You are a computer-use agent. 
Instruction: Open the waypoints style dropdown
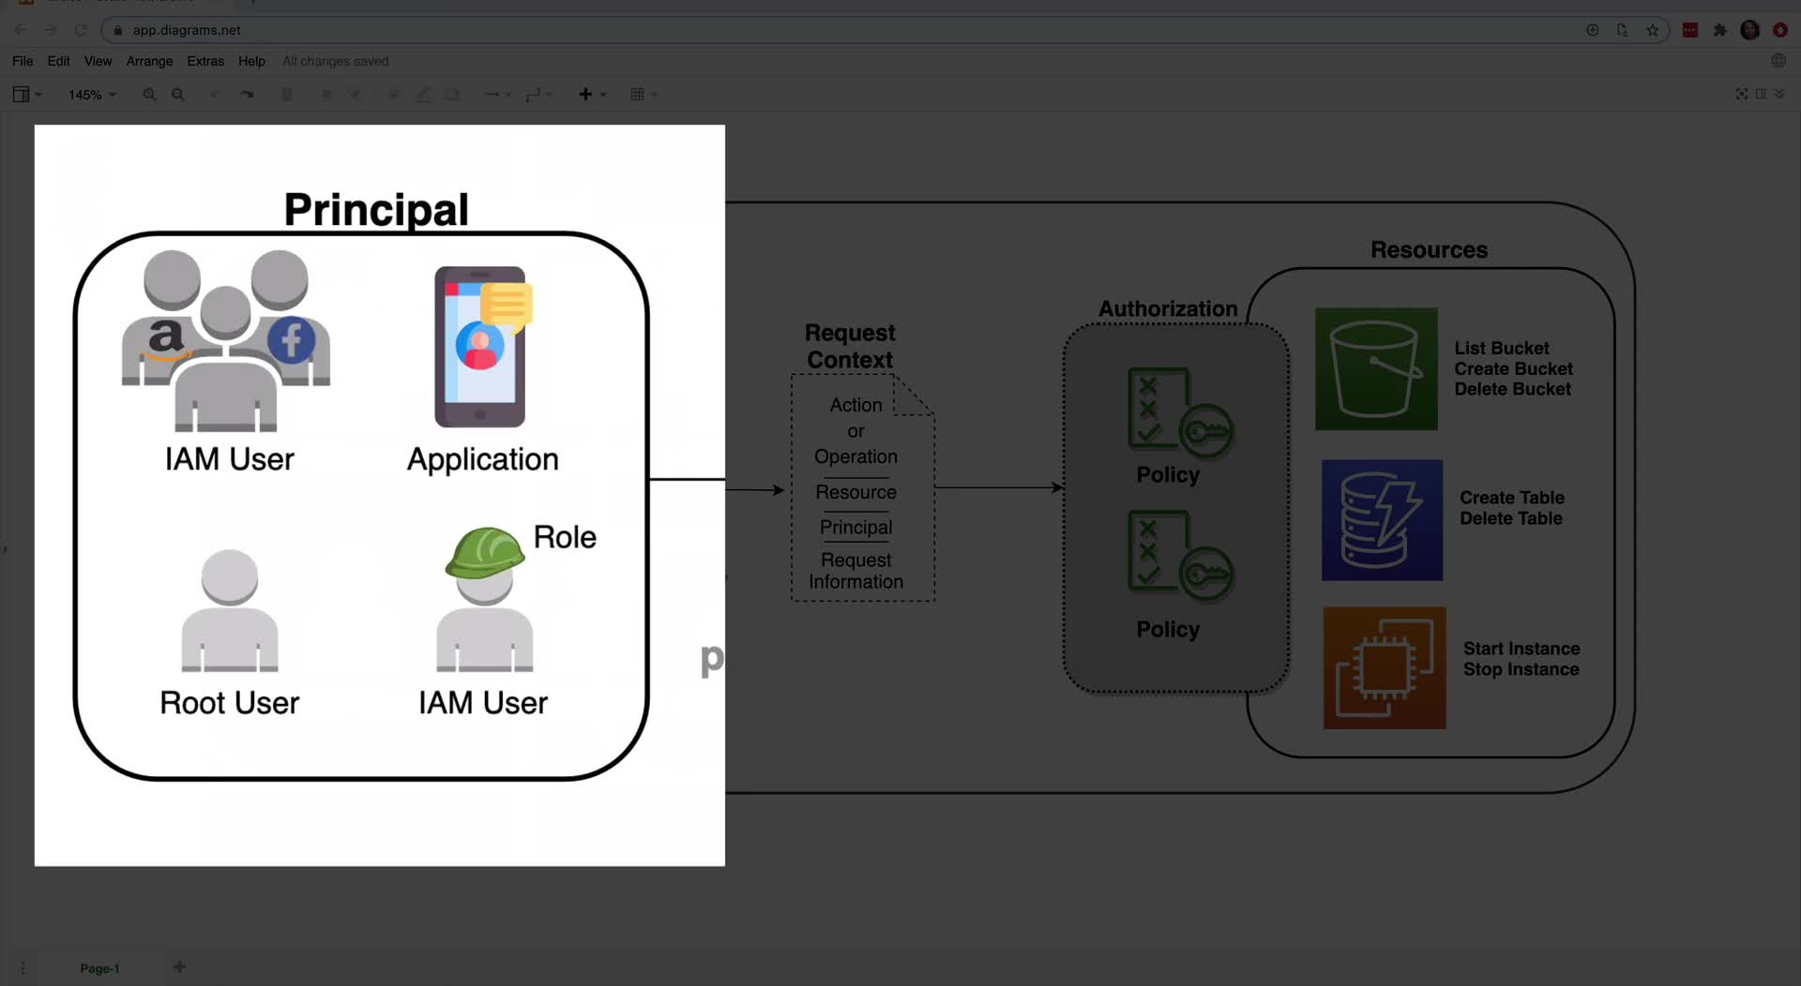pyautogui.click(x=539, y=94)
